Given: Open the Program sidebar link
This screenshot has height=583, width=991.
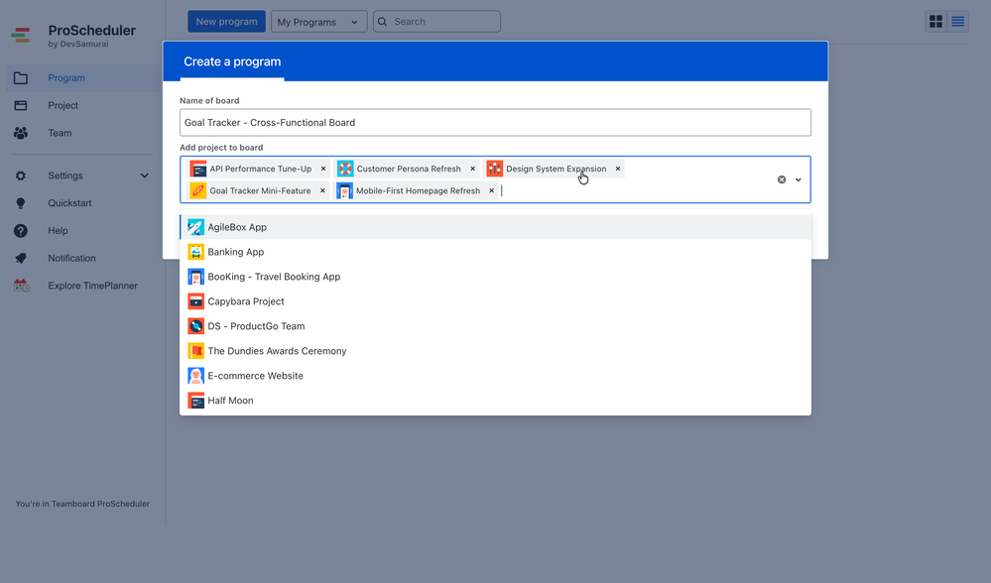Looking at the screenshot, I should pos(66,78).
